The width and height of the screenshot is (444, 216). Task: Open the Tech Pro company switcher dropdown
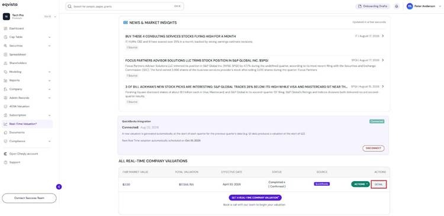click(x=55, y=17)
